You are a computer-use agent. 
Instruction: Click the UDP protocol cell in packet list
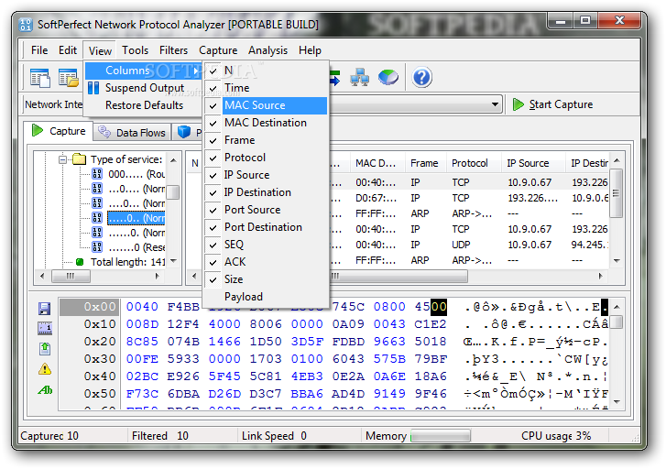[461, 245]
